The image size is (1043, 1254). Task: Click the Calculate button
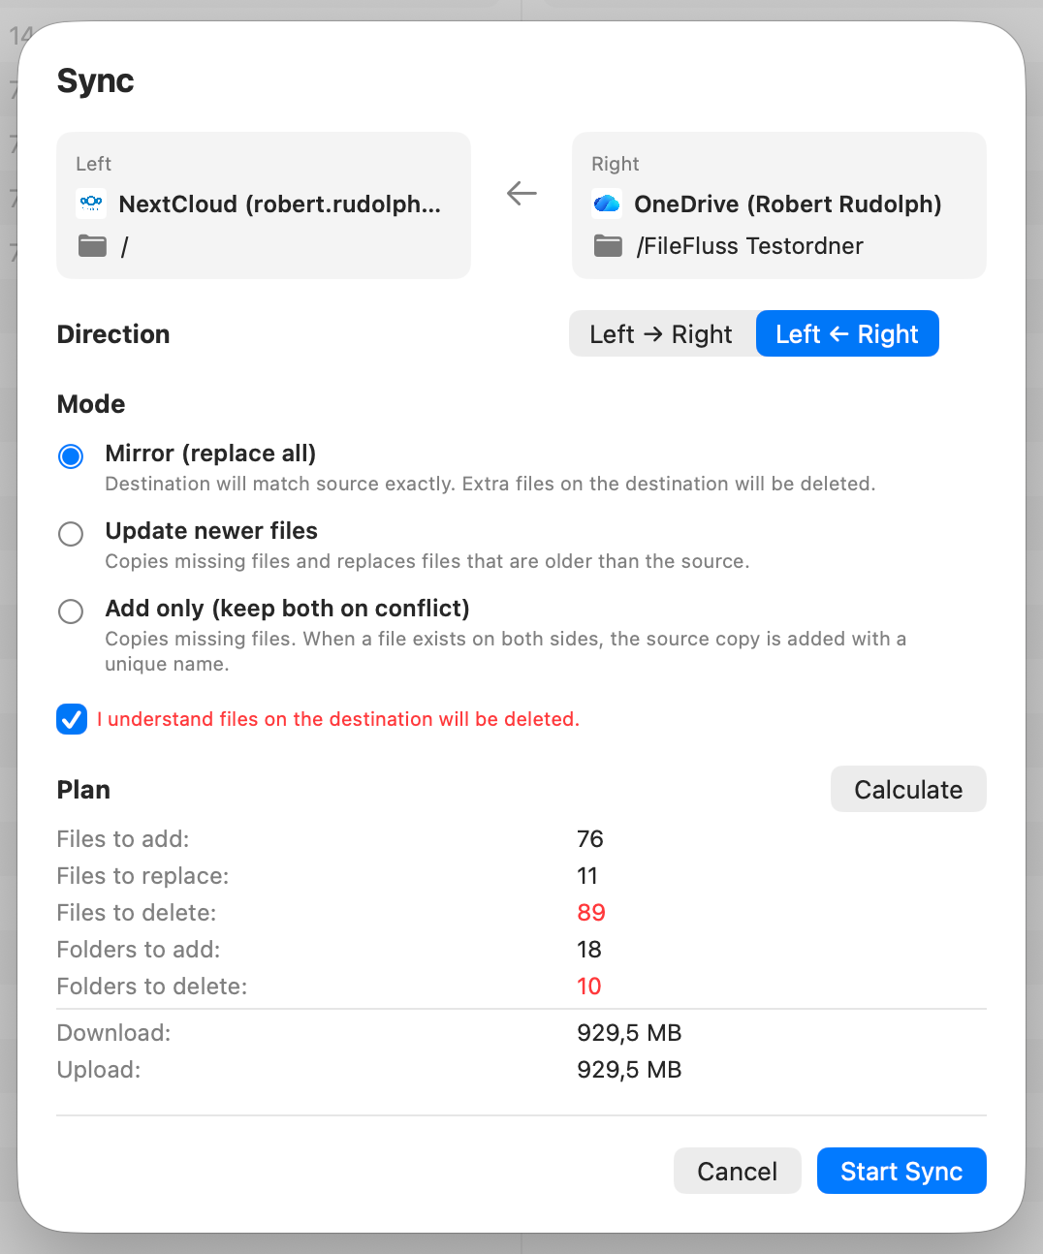[x=907, y=789]
